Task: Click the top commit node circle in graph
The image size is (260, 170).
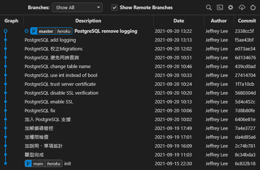Action: (6, 31)
